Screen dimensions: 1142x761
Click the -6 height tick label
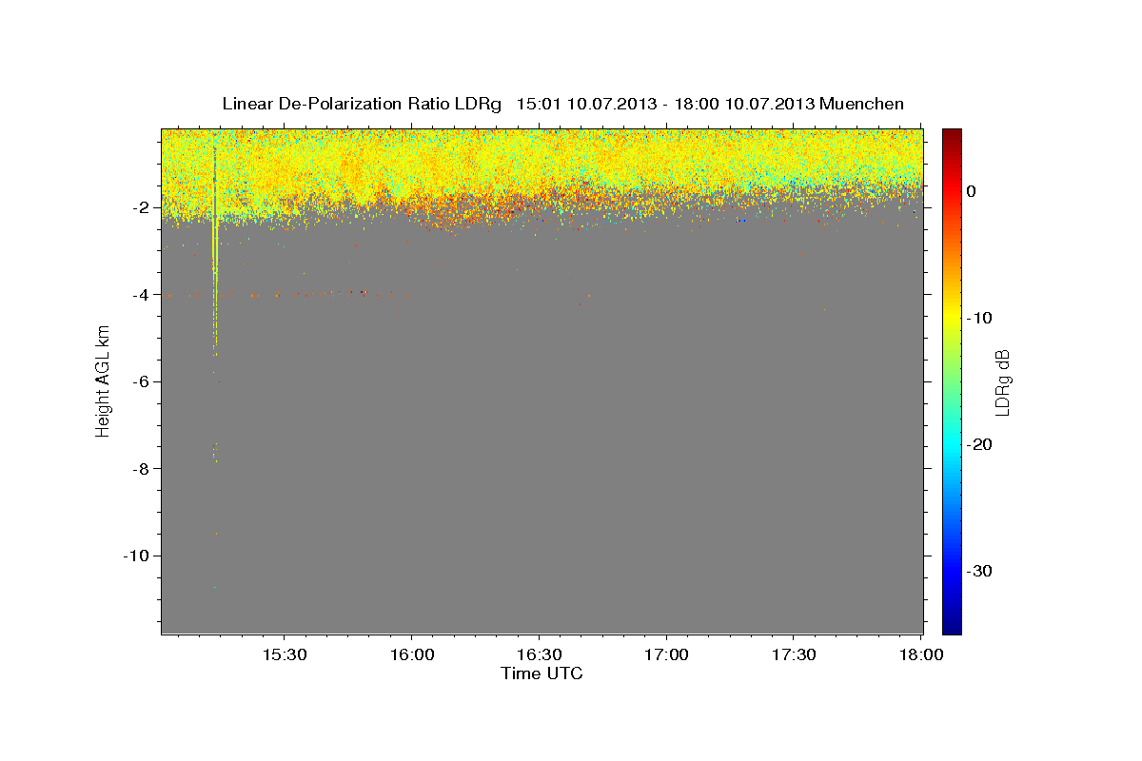(139, 381)
